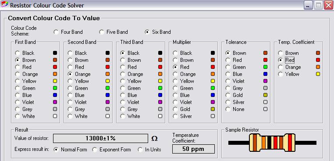Click the sample resistor image
Screen dimensions: 334x161
[272, 143]
